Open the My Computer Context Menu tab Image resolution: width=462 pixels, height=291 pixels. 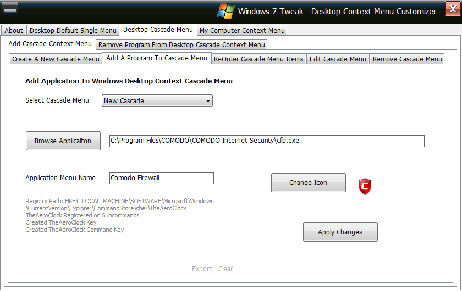pyautogui.click(x=242, y=30)
